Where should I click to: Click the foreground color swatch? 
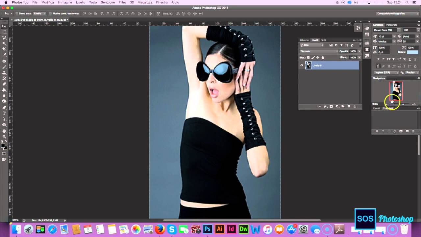click(x=3, y=146)
